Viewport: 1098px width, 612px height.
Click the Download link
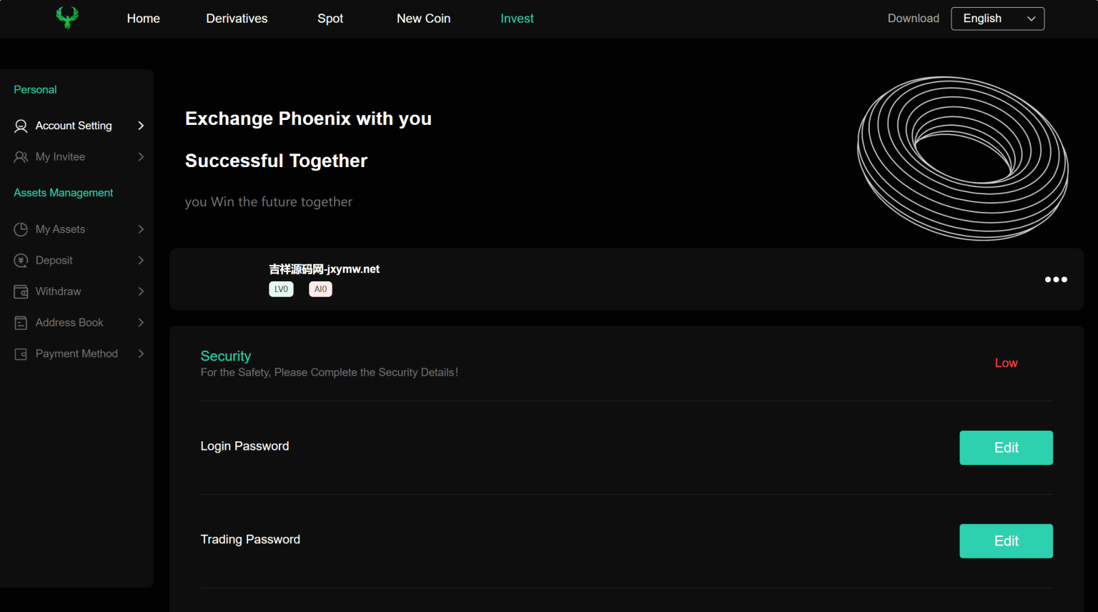point(913,19)
